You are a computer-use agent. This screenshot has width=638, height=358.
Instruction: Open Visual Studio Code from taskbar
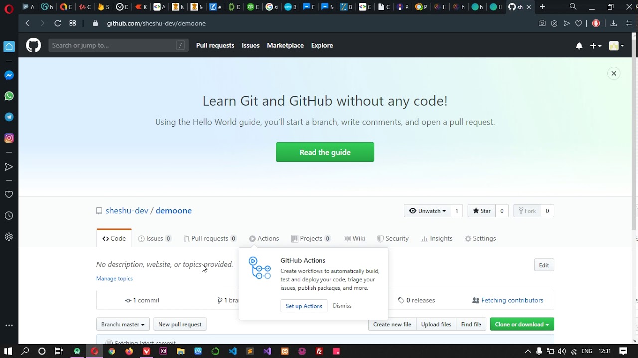233,351
